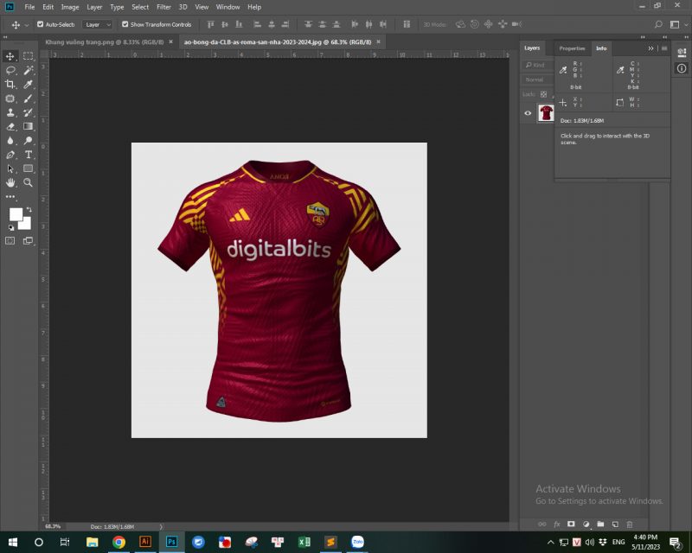Open the Auto-Select Layer dropdown
This screenshot has width=692, height=553.
98,25
